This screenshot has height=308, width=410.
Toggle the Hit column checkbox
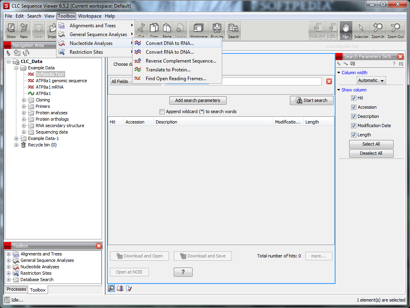pos(354,98)
